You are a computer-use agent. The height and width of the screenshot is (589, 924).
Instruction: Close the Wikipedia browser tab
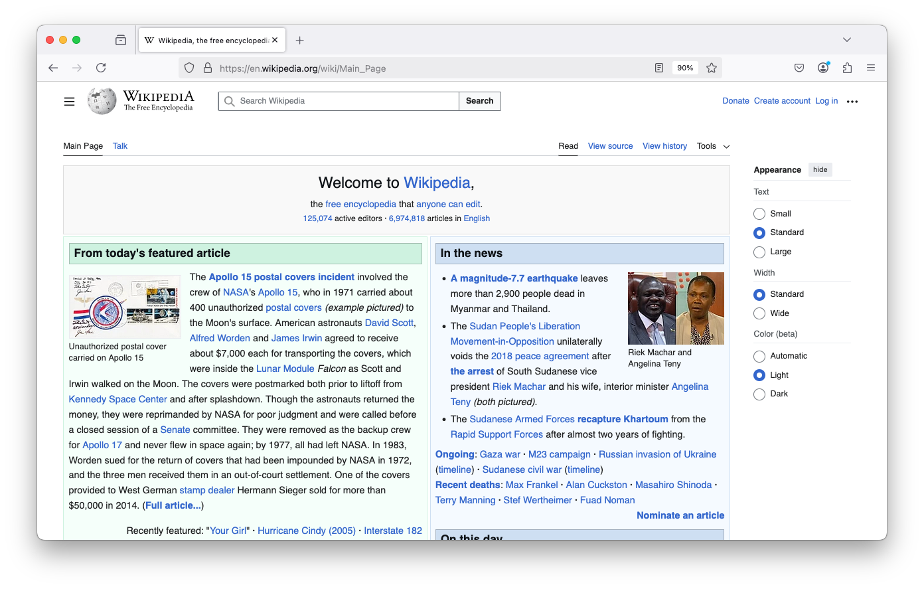click(275, 40)
